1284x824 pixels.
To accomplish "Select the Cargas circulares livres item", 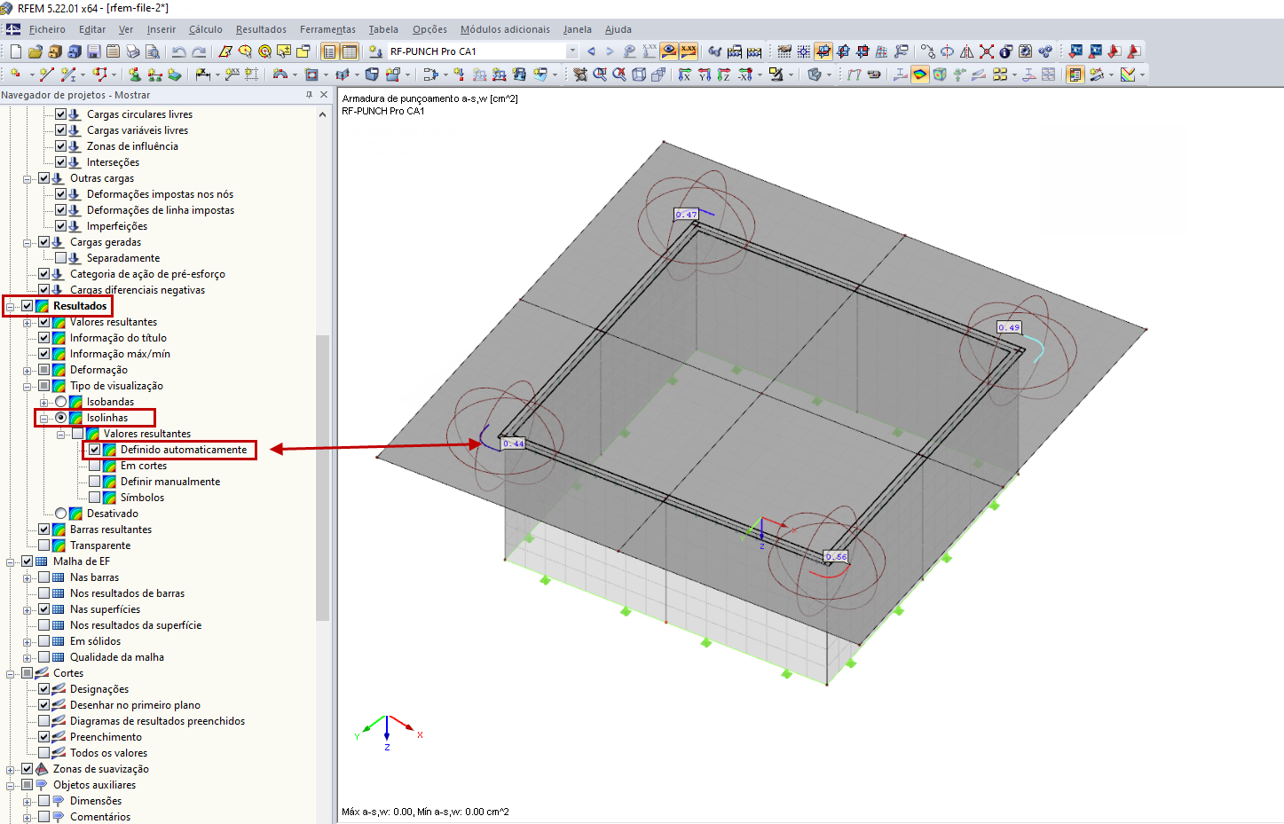I will (139, 114).
